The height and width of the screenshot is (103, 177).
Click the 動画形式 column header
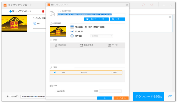click(x=60, y=45)
